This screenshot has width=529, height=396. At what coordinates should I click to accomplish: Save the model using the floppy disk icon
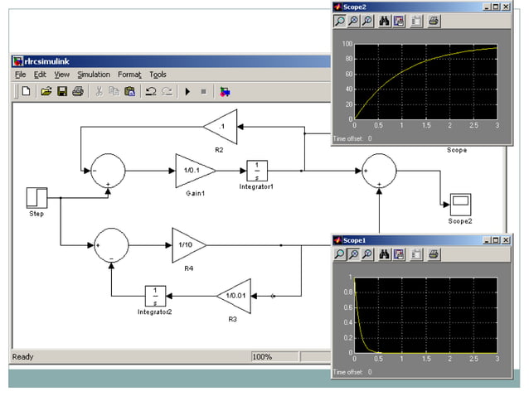click(62, 91)
